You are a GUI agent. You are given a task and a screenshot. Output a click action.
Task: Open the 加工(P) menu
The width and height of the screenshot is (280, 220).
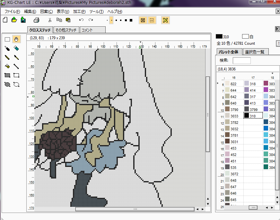click(x=79, y=12)
